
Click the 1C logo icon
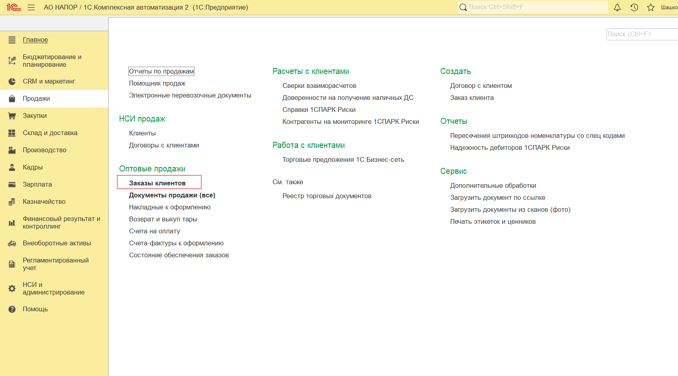[13, 7]
